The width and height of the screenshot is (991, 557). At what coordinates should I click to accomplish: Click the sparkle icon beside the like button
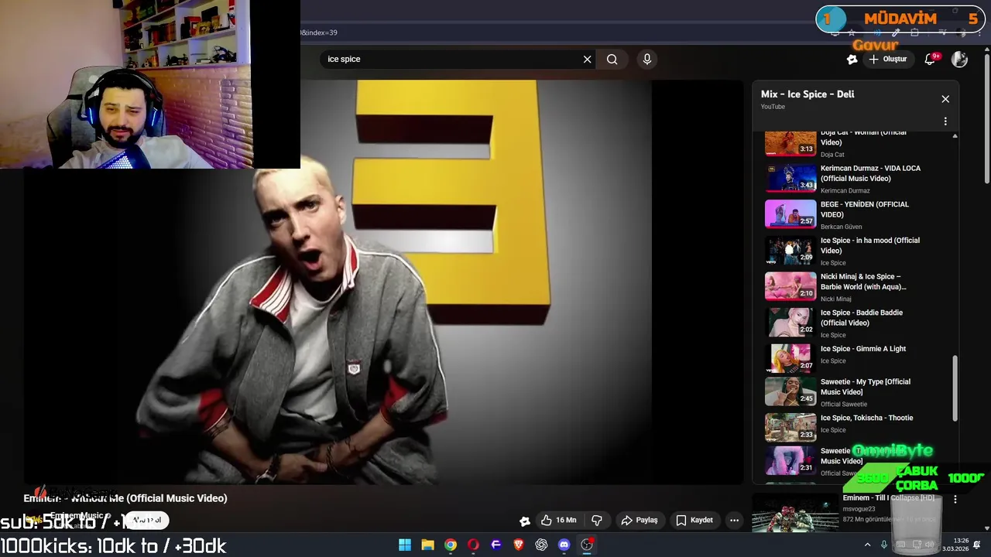tap(524, 521)
